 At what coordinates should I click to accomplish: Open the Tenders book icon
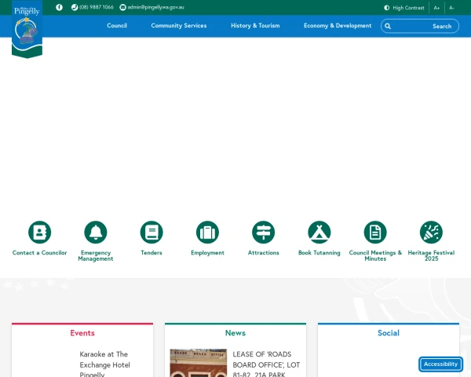[152, 232]
